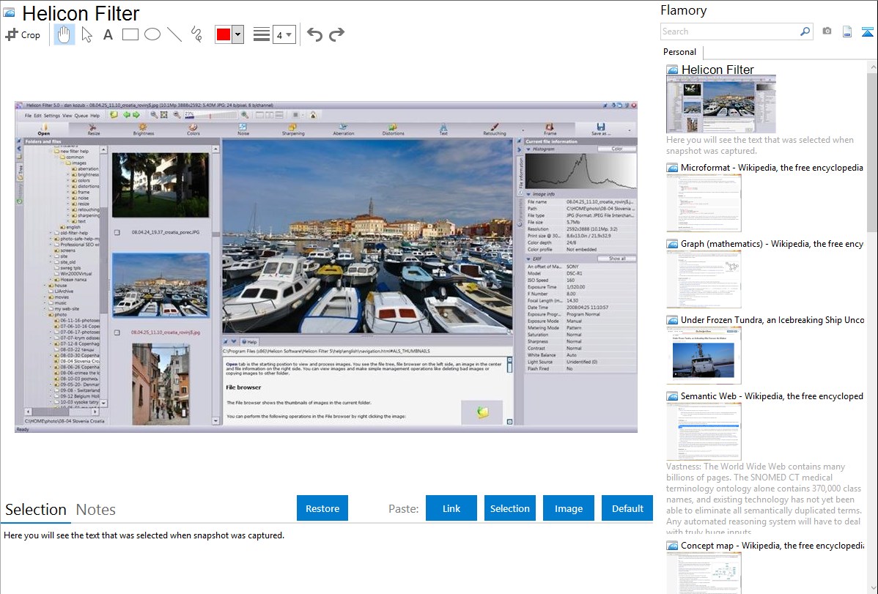878x594 pixels.
Task: Click the document page icon beside the camera
Action: point(847,31)
